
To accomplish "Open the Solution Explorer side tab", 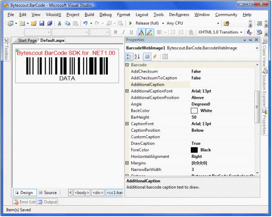I will click(264, 88).
